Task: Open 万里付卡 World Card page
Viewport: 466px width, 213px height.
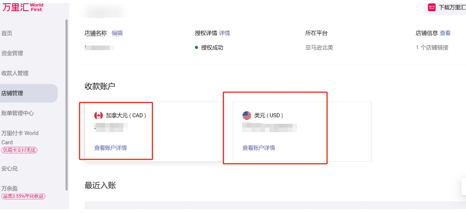Action: pos(20,137)
